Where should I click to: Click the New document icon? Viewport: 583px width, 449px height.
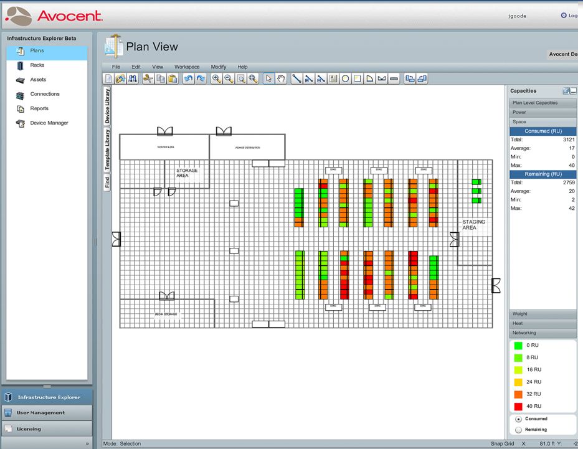click(x=108, y=79)
